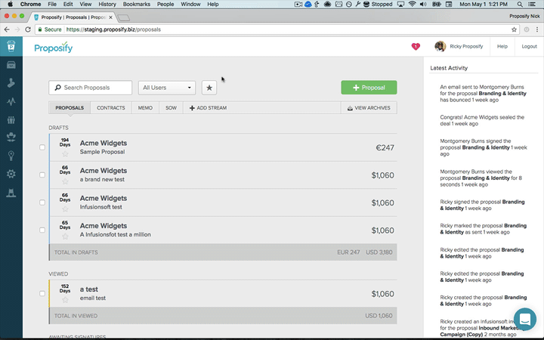Click the Logout link
This screenshot has width=544, height=340.
529,46
